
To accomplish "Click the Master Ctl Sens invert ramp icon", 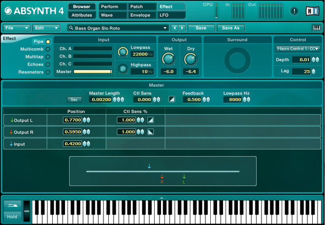I will tap(172, 99).
